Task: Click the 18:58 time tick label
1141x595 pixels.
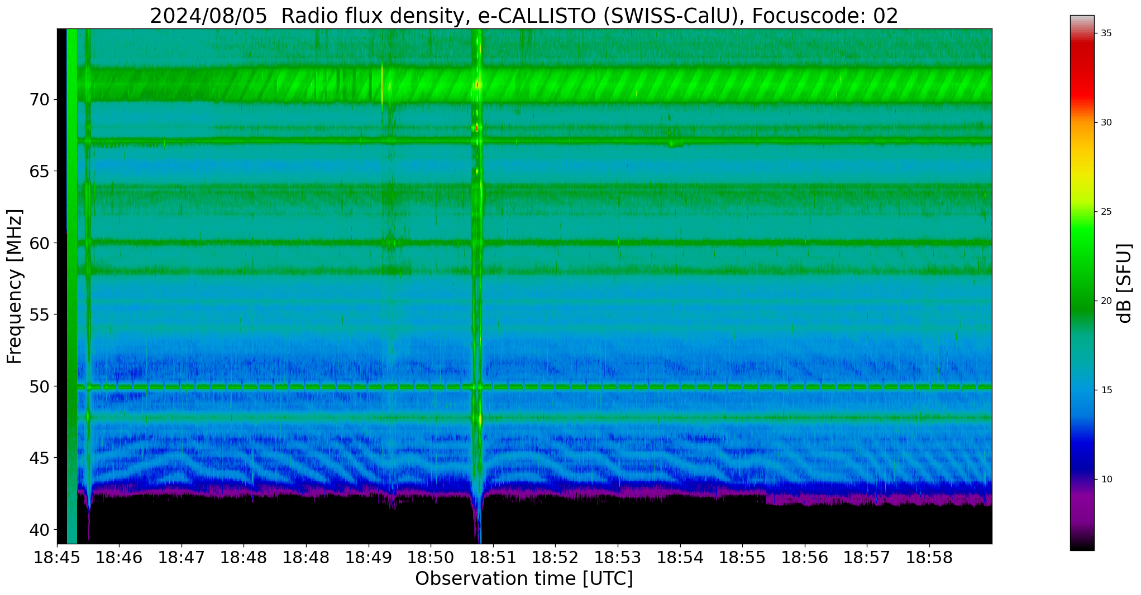Action: (929, 558)
